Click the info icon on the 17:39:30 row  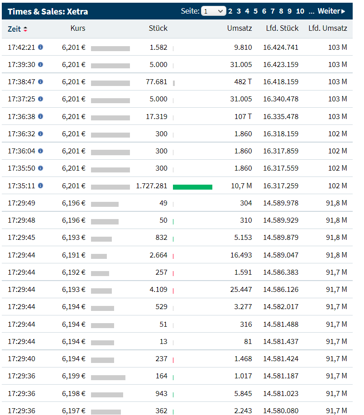coord(41,64)
